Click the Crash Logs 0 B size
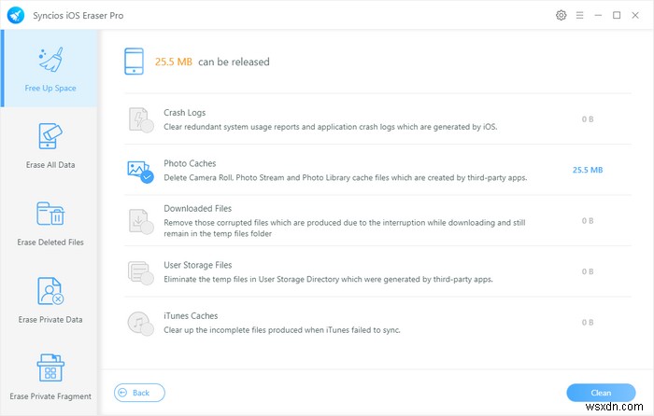The height and width of the screenshot is (416, 654). point(588,119)
